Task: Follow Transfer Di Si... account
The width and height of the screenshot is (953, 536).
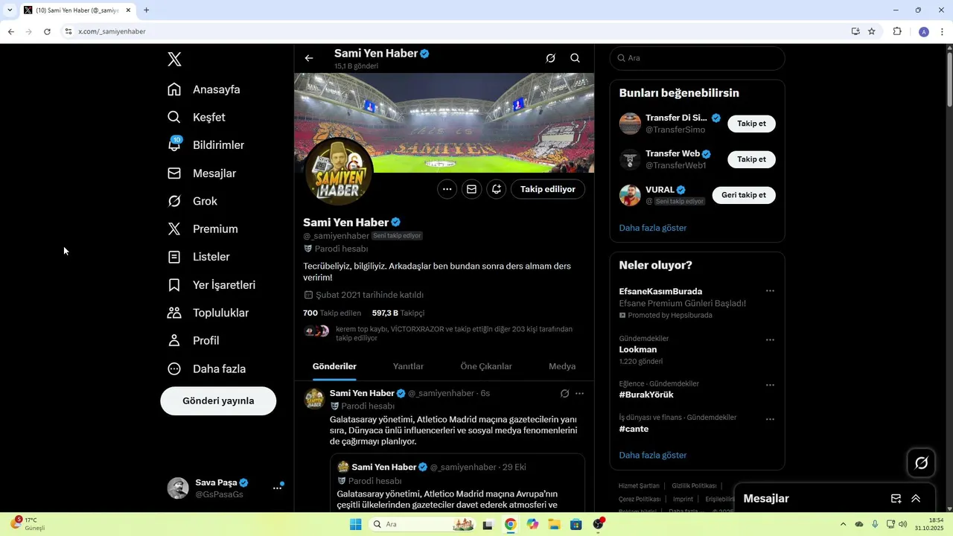Action: coord(751,124)
